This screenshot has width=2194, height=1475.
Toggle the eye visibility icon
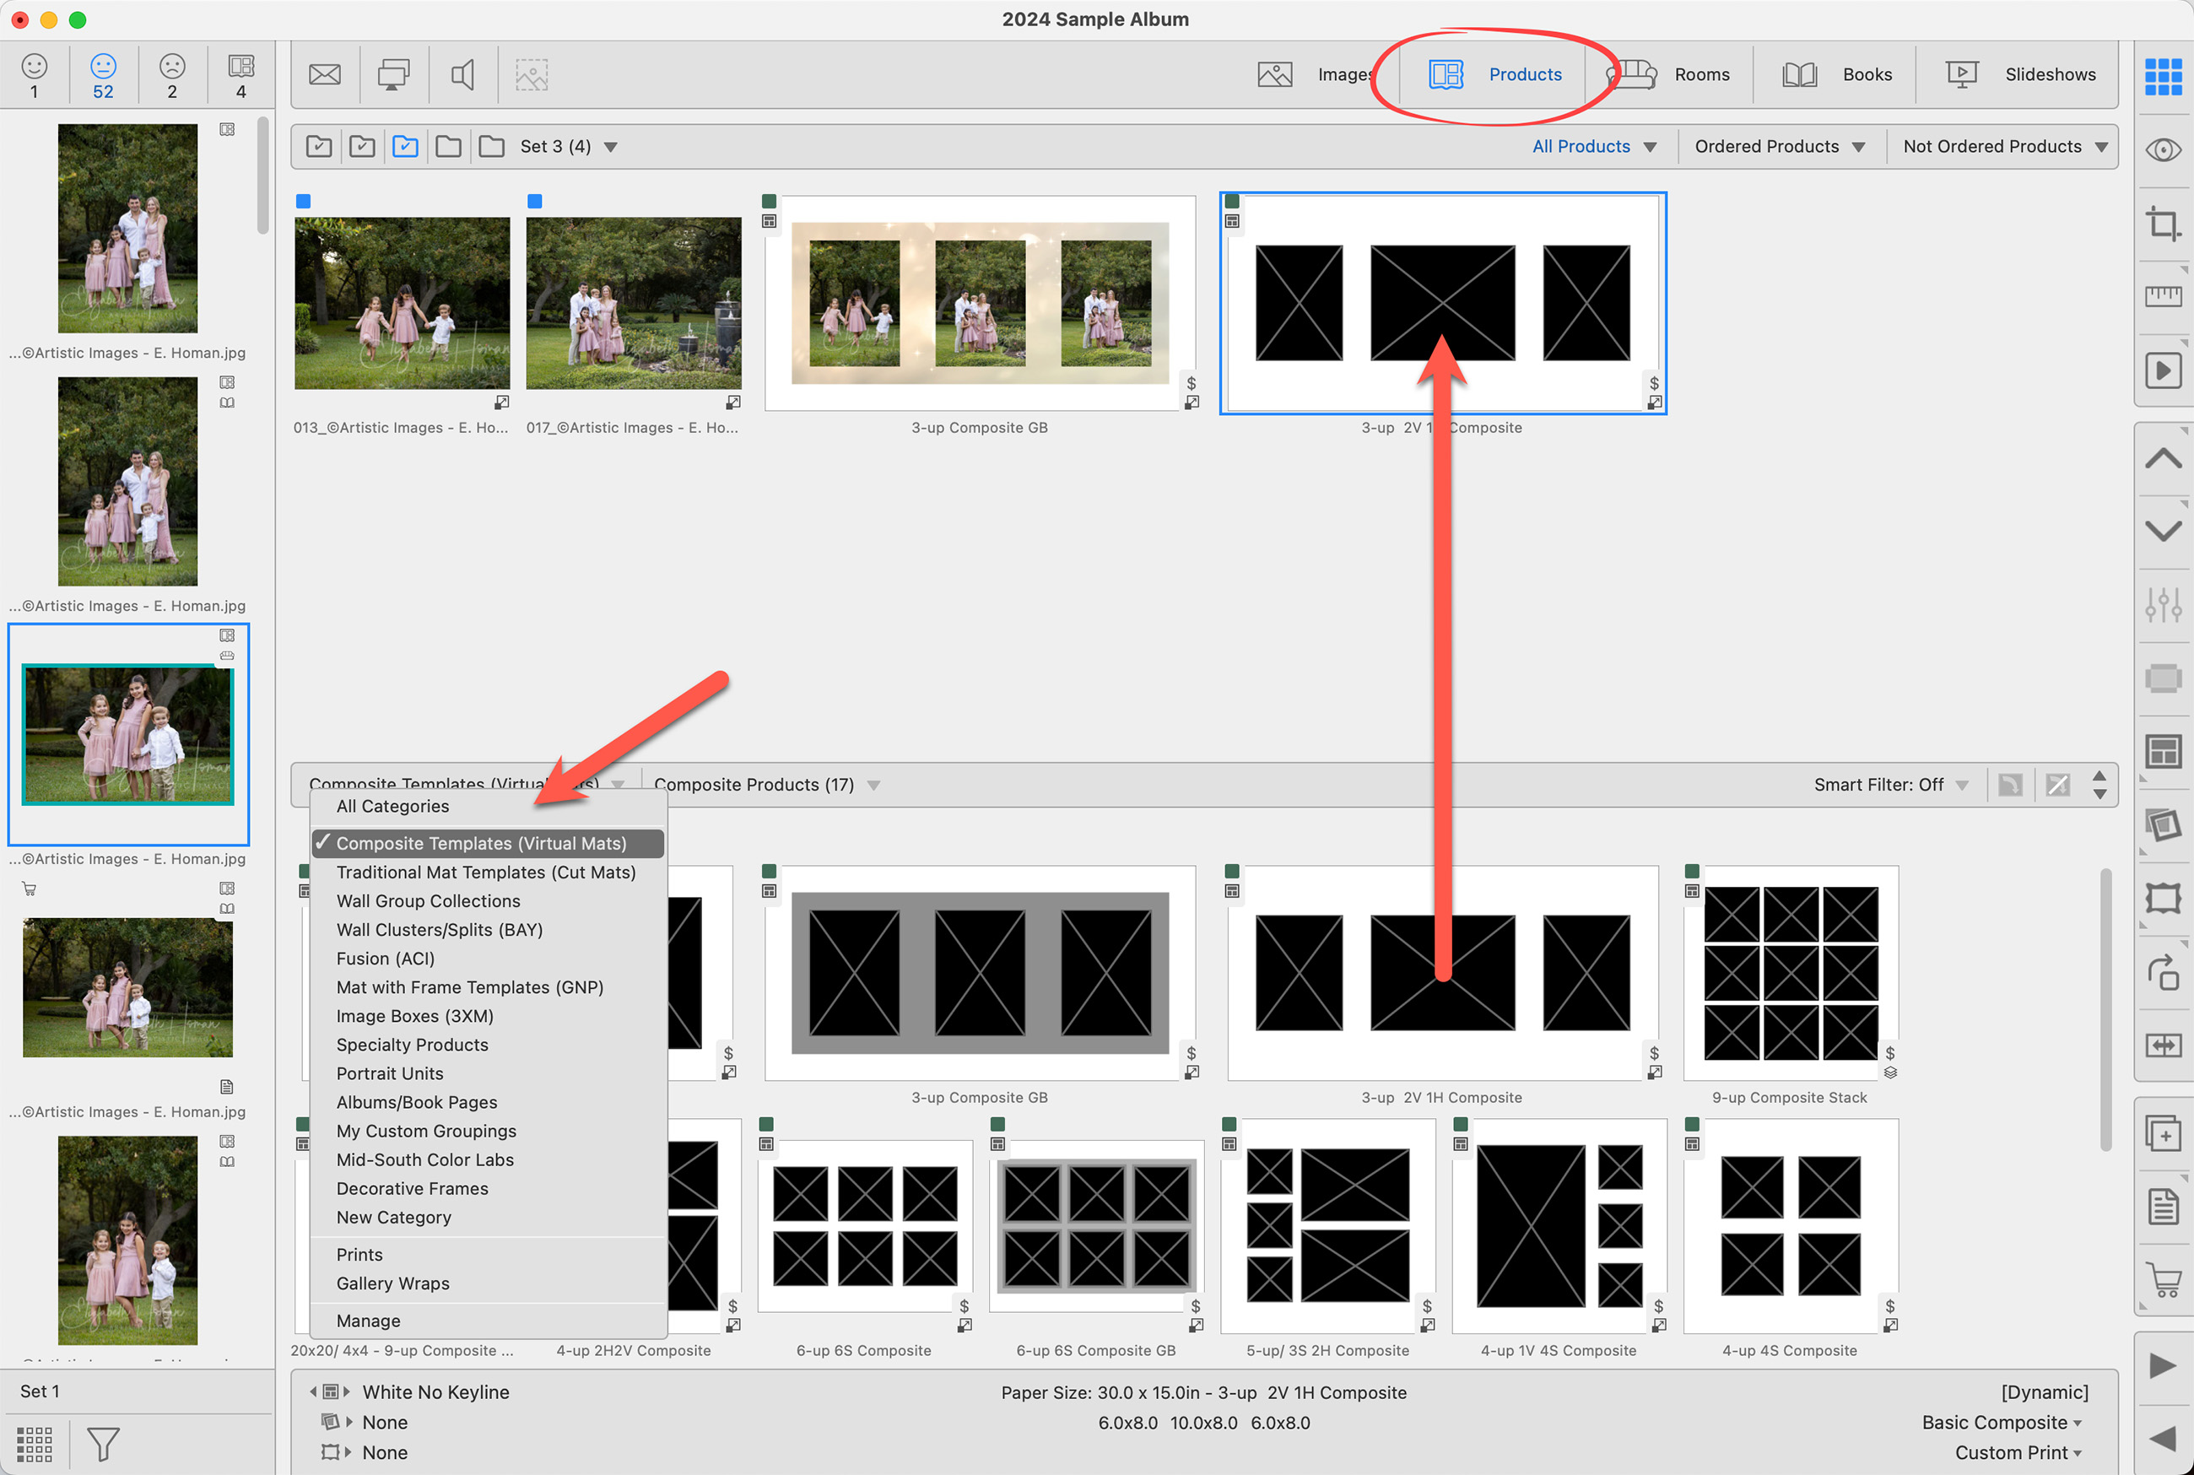(2162, 150)
